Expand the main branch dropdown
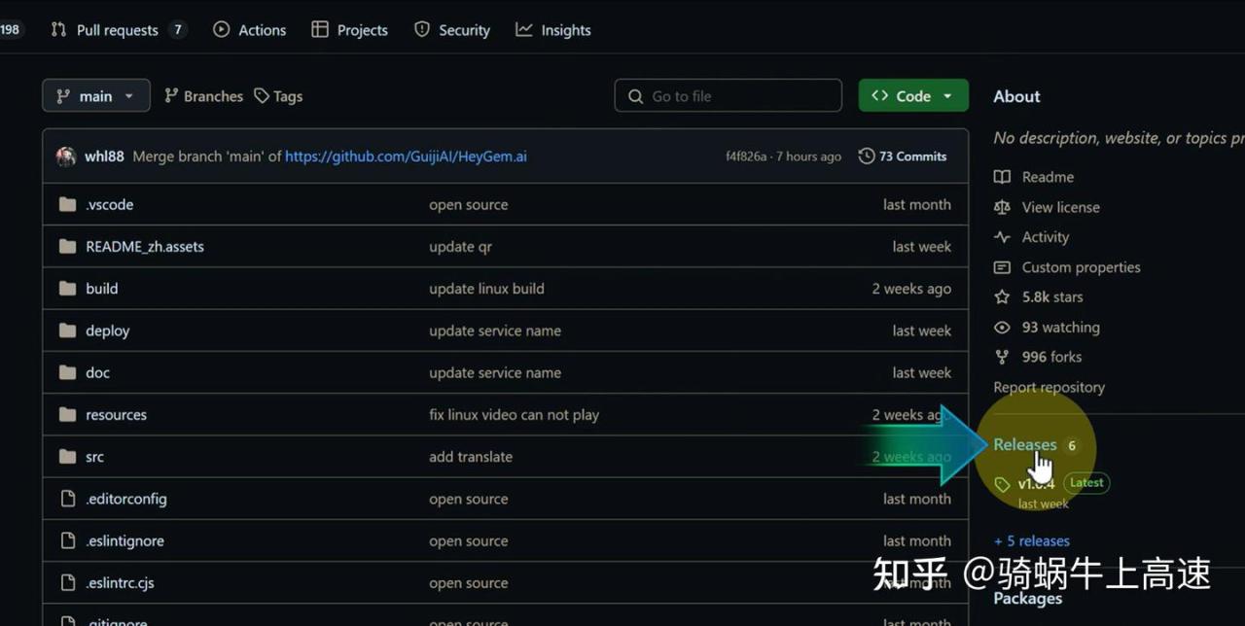Viewport: 1245px width, 626px height. coord(95,96)
